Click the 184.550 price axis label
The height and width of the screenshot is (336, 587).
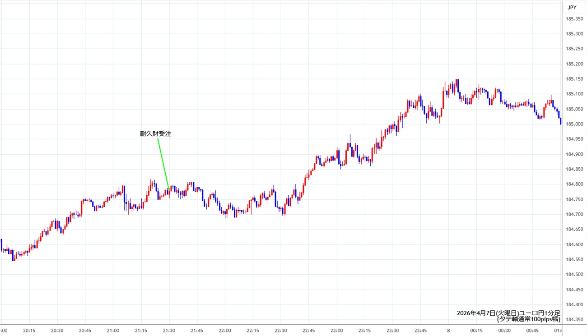(x=574, y=260)
